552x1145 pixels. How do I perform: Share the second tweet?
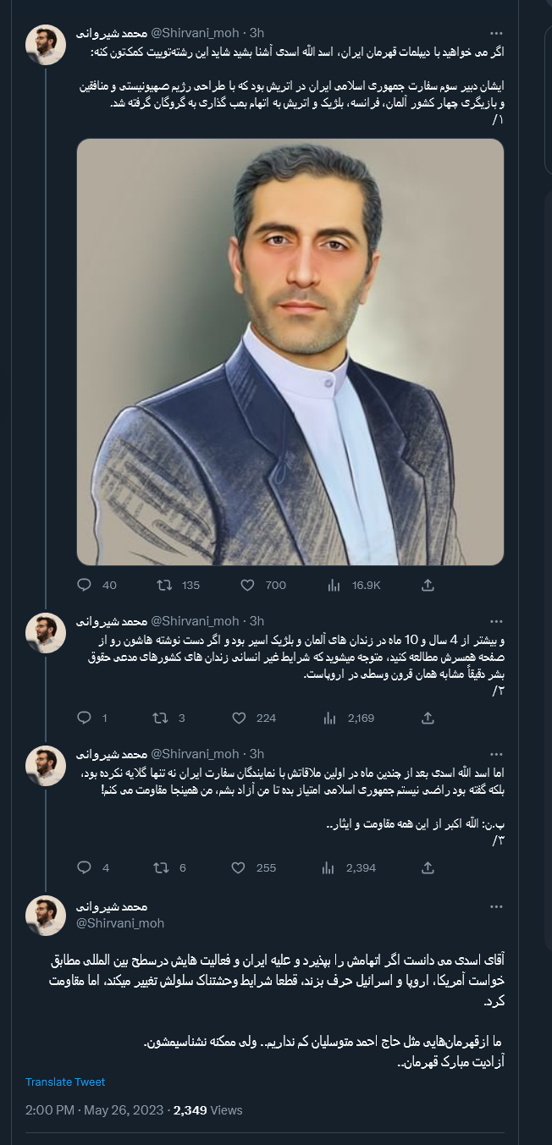[x=428, y=718]
